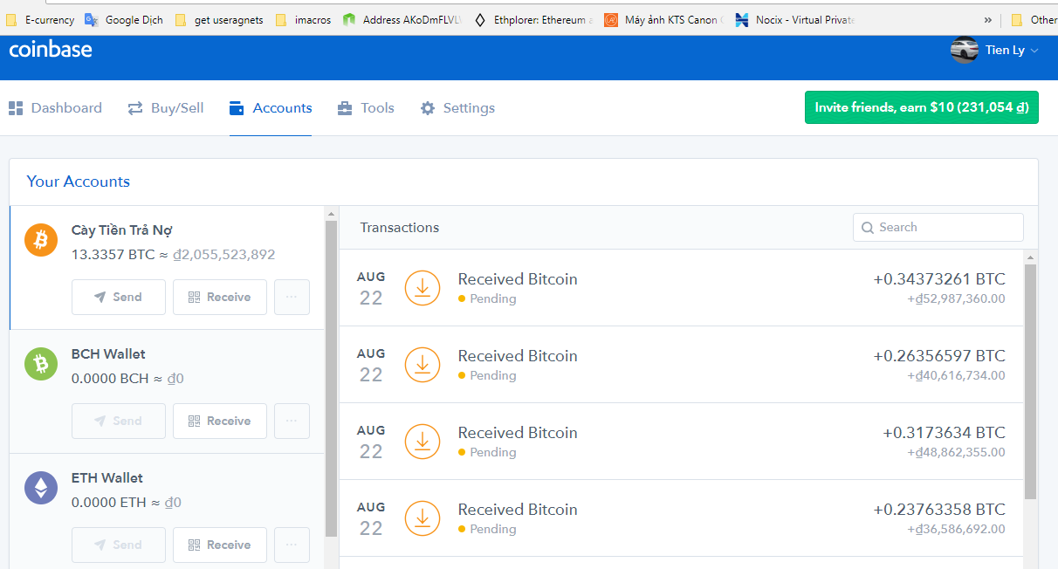Open the Tien Ly user menu
The height and width of the screenshot is (569, 1058).
coord(995,51)
